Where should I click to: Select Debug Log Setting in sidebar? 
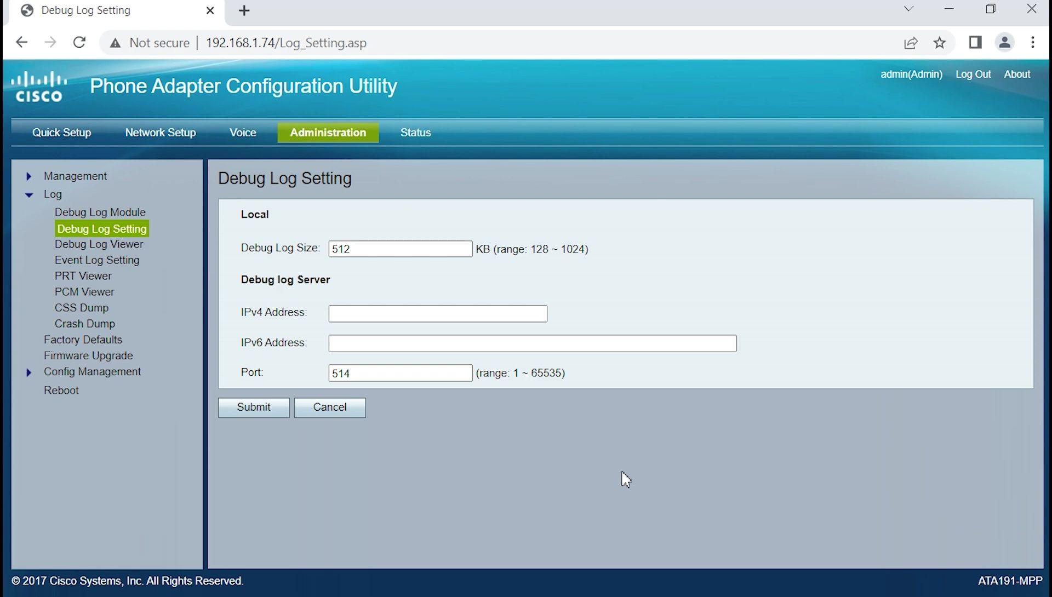[x=102, y=228]
